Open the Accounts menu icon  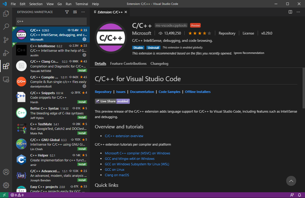6,172
